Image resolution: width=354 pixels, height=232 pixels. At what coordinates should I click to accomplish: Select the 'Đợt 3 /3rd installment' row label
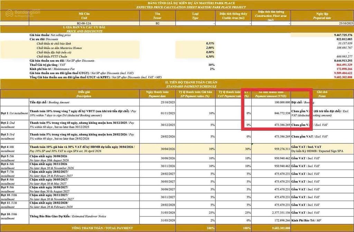point(8,137)
